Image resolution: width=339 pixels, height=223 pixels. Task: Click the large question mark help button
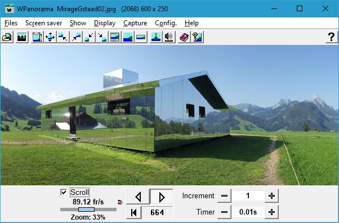click(332, 37)
